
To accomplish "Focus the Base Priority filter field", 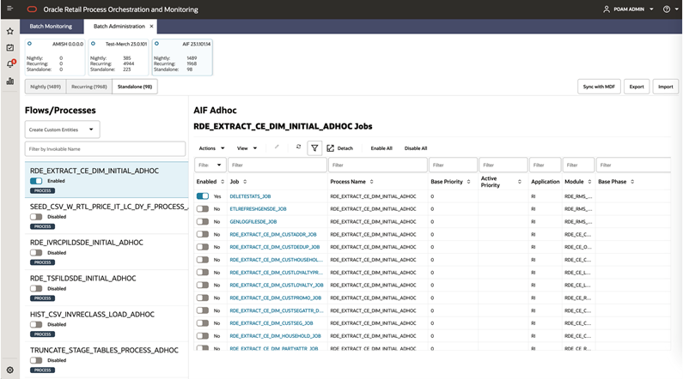I will pos(453,165).
